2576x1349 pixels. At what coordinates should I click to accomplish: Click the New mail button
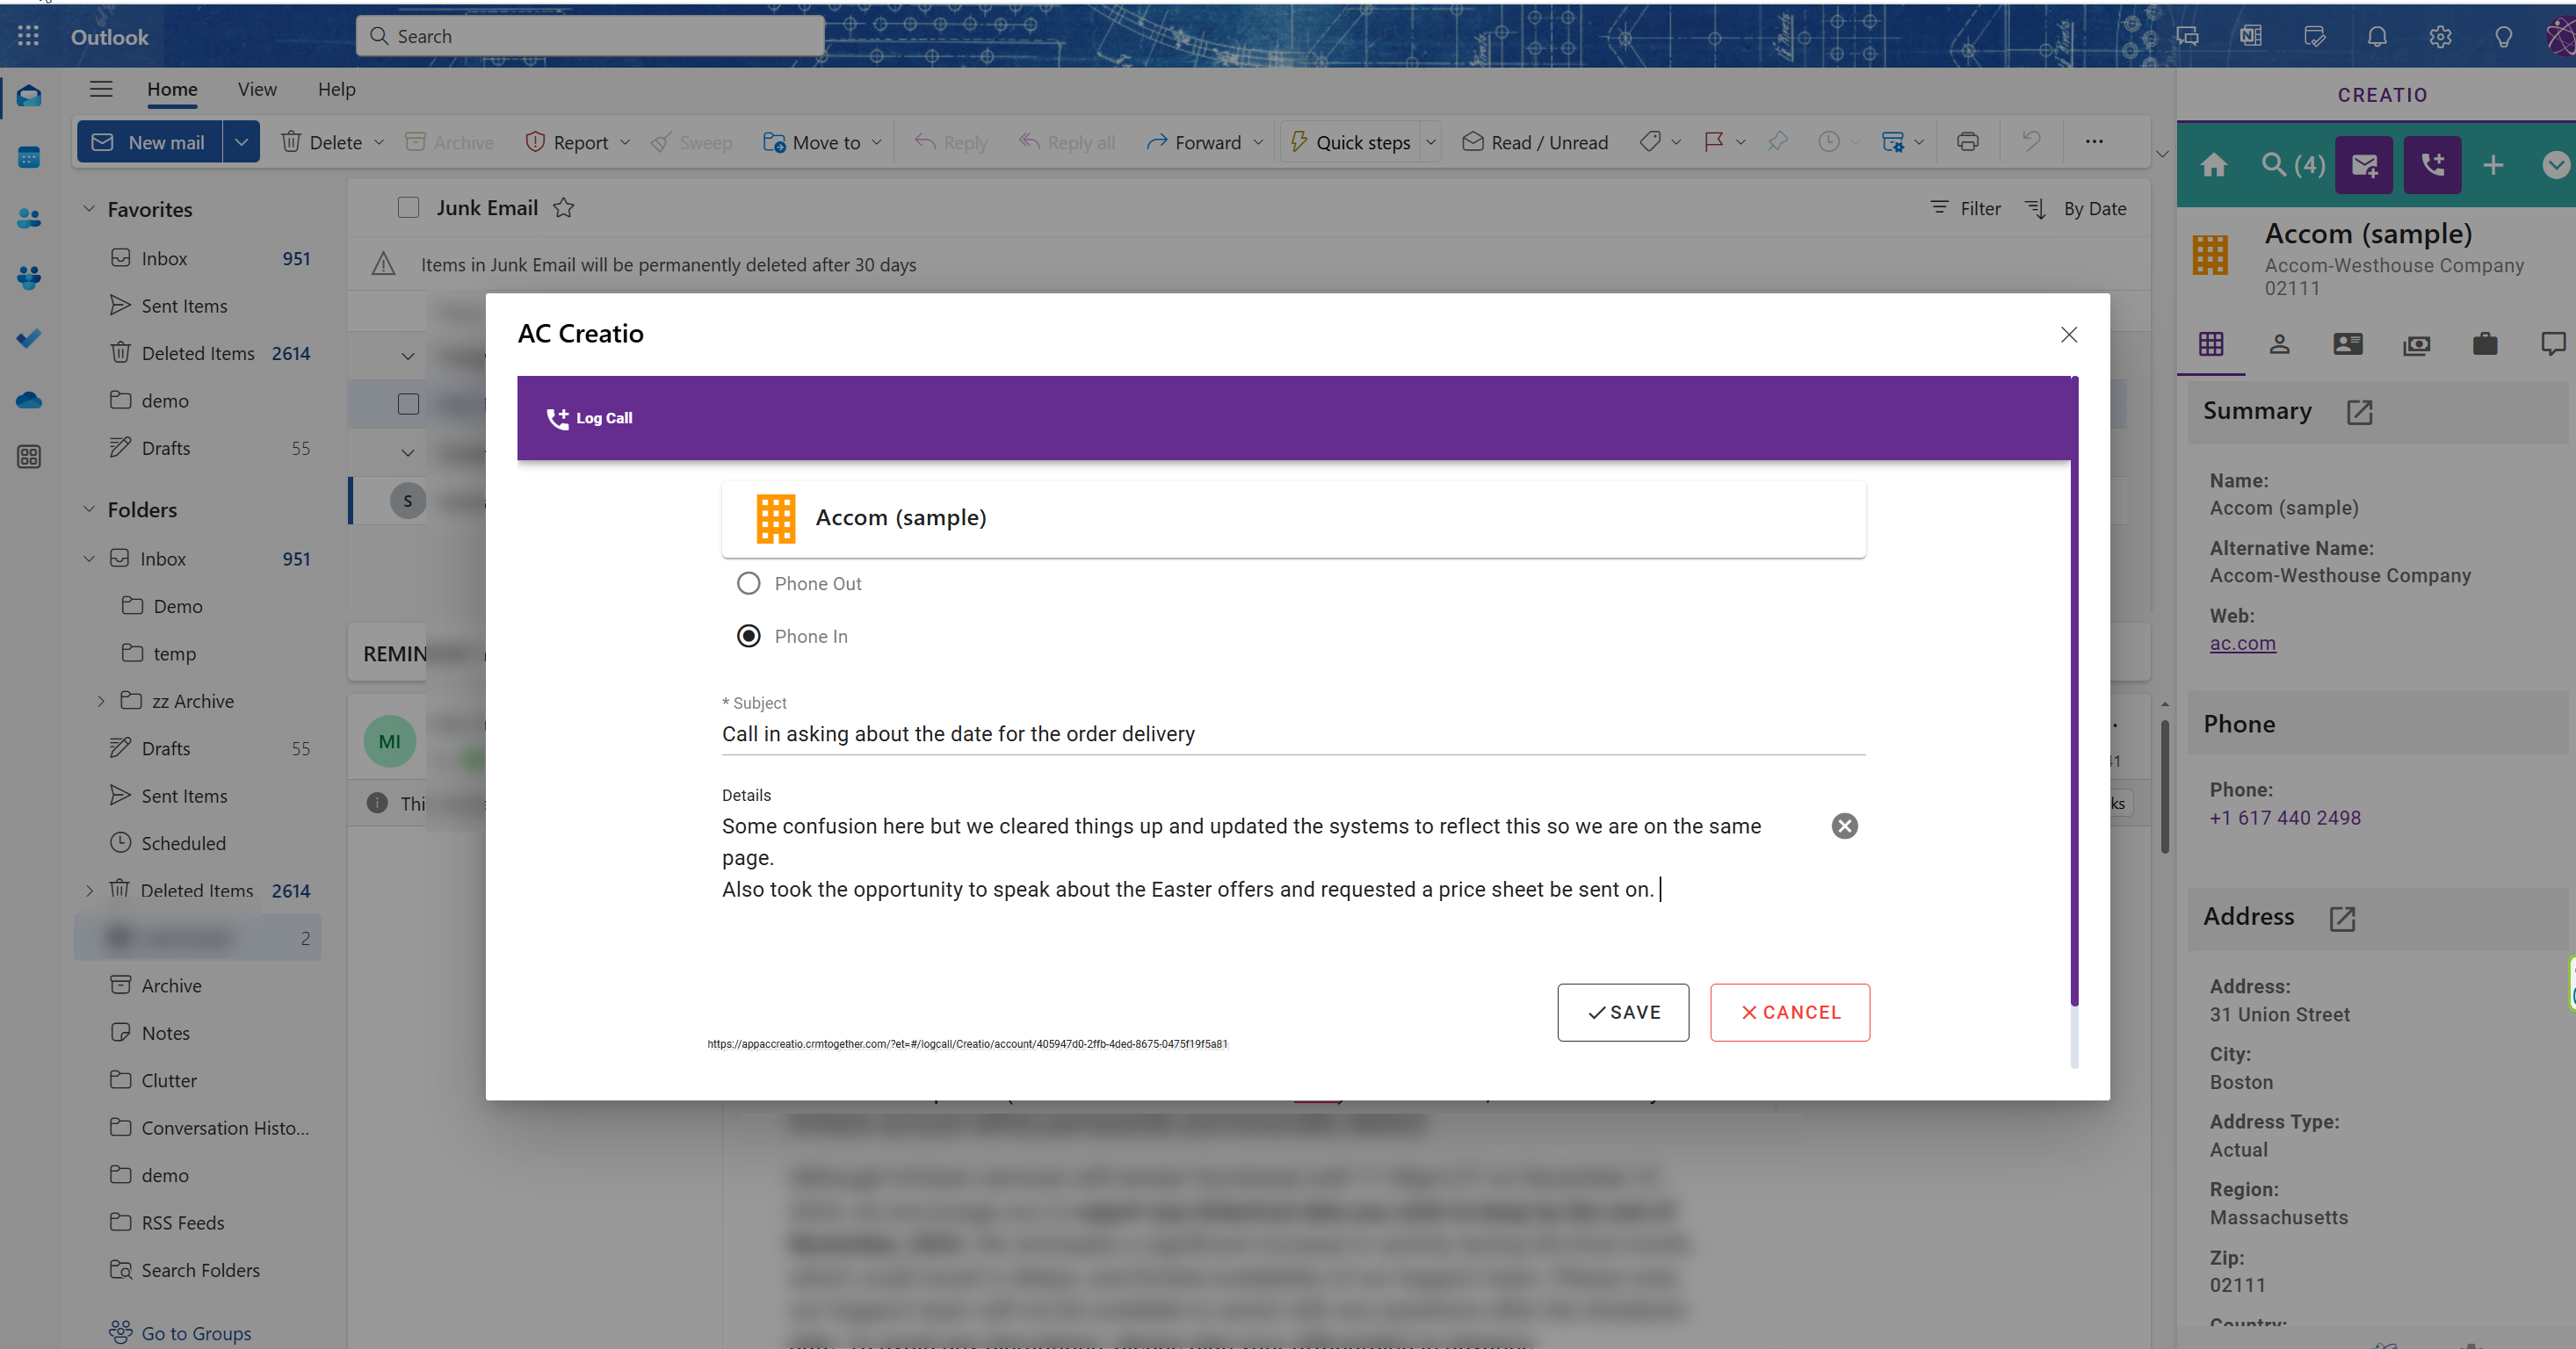click(x=150, y=142)
